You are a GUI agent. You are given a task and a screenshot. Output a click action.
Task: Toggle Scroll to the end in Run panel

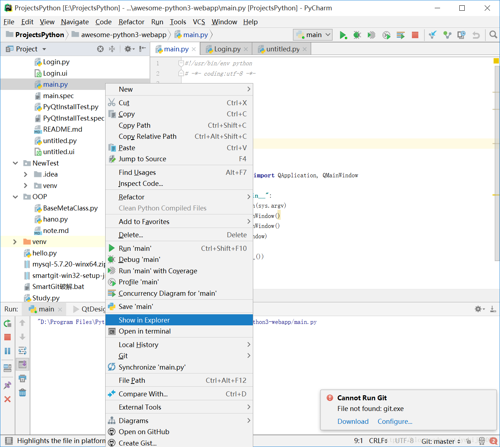(x=22, y=364)
